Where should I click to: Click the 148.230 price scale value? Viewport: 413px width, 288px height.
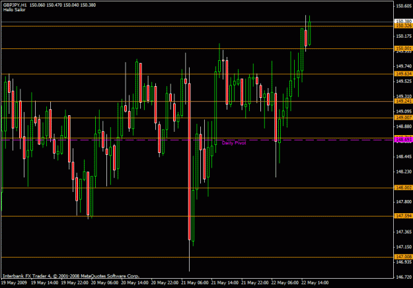coord(404,171)
